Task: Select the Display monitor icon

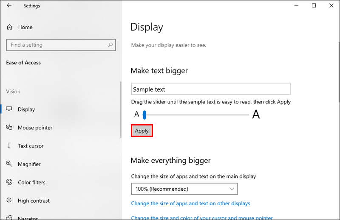Action: pos(9,109)
